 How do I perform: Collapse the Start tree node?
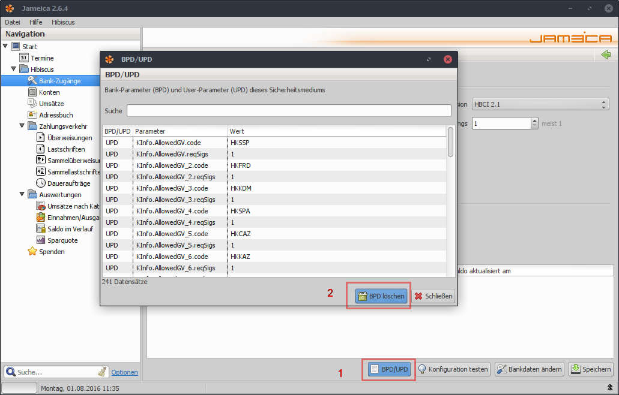pyautogui.click(x=5, y=46)
